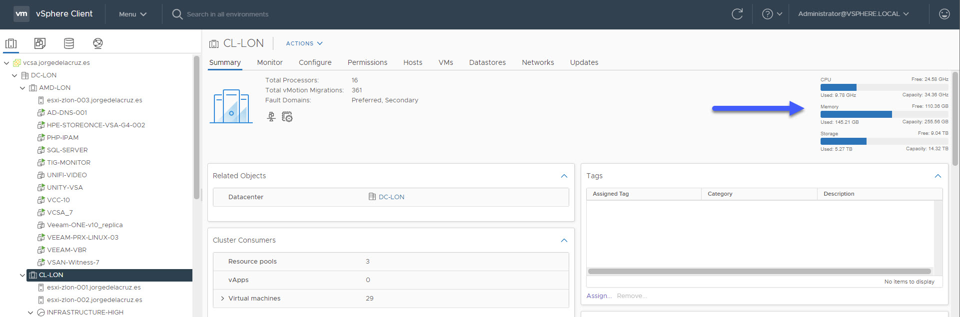This screenshot has width=960, height=317.
Task: Open the feedback smiley icon
Action: (x=944, y=14)
